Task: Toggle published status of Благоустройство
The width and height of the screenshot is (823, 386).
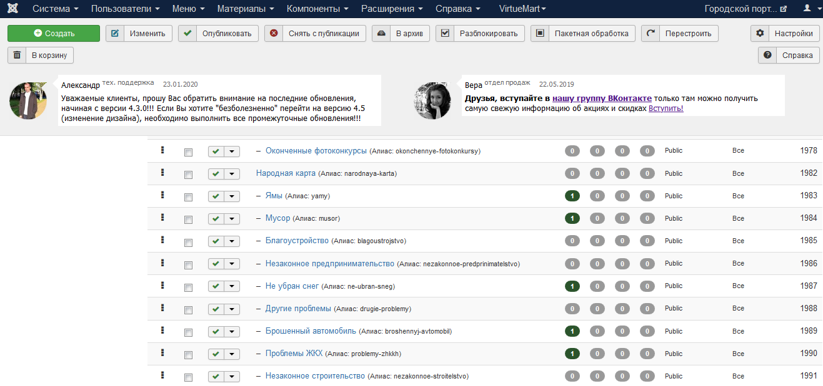Action: click(216, 241)
